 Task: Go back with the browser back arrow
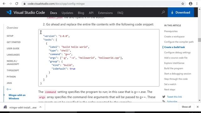[4, 4]
